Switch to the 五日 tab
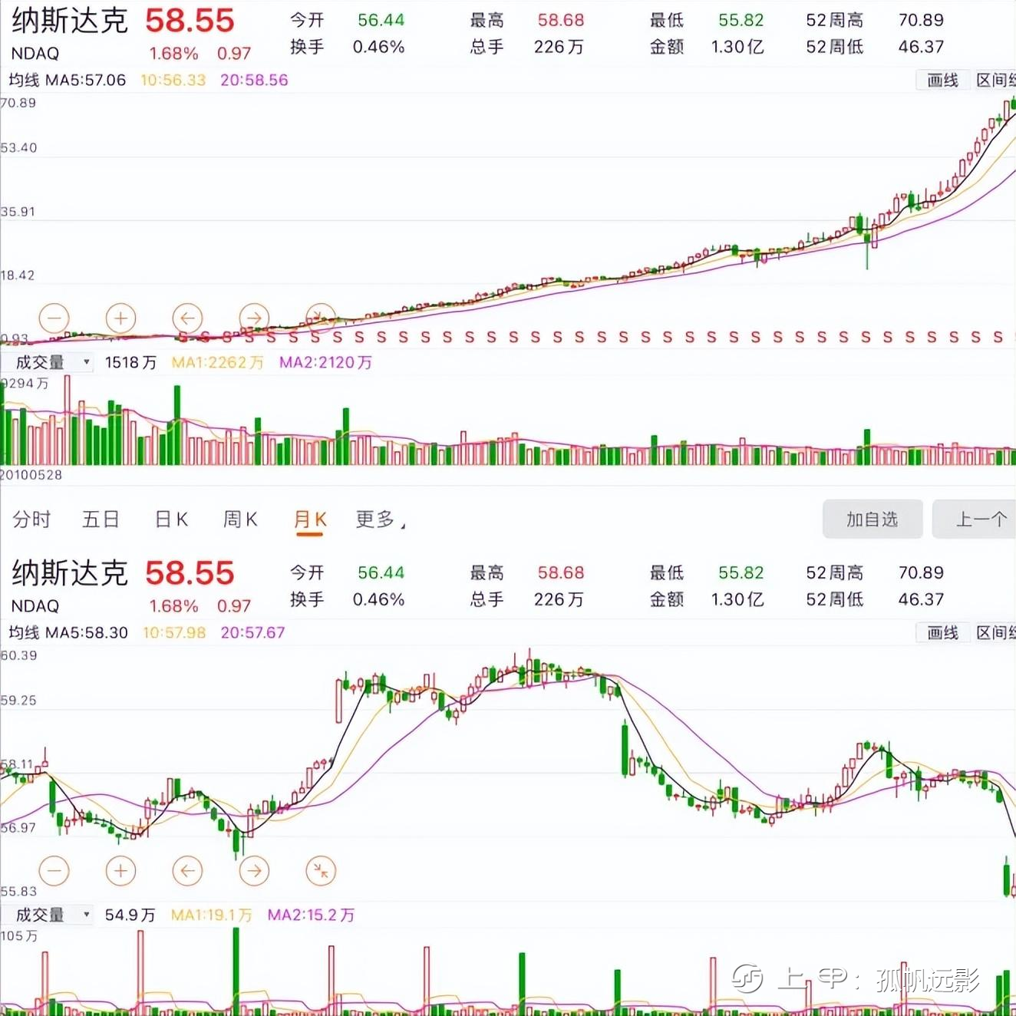 (x=101, y=520)
